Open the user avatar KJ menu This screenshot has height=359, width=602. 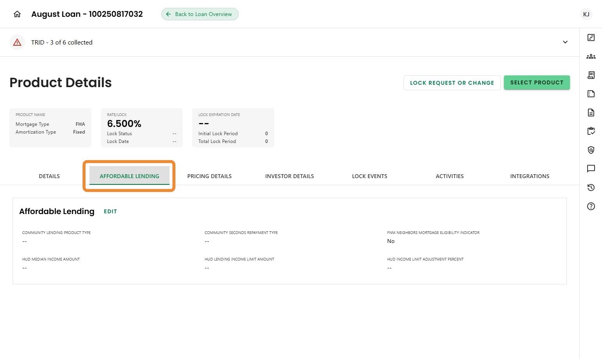click(x=586, y=14)
